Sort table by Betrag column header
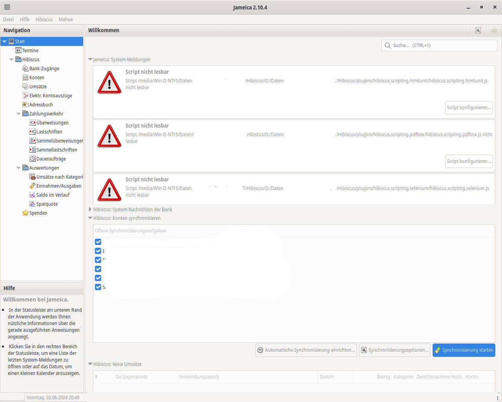This screenshot has width=502, height=402. pyautogui.click(x=373, y=377)
